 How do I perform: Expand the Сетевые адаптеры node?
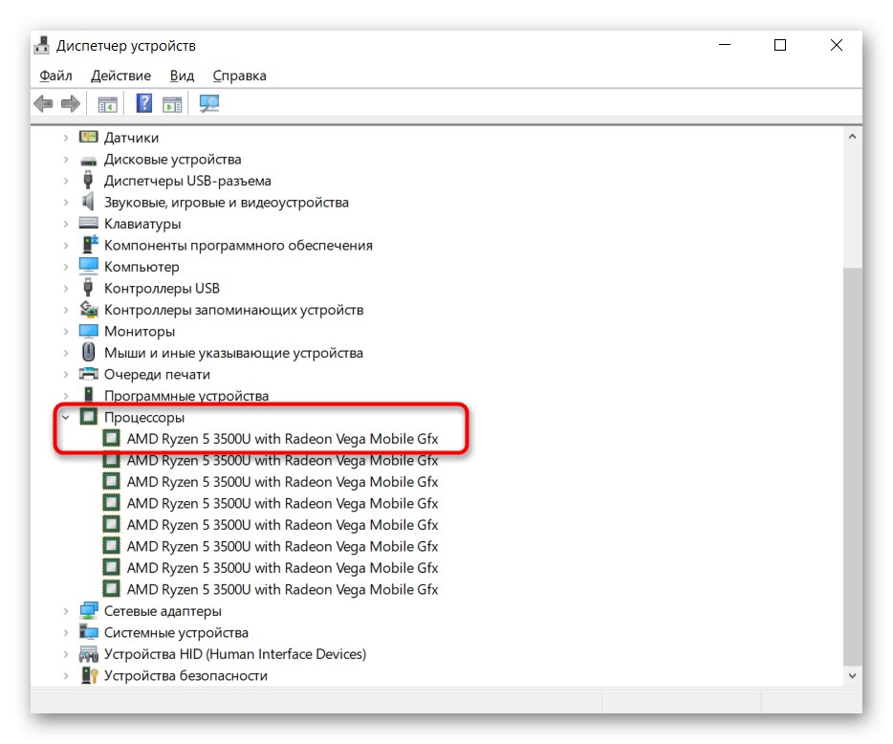click(x=66, y=611)
